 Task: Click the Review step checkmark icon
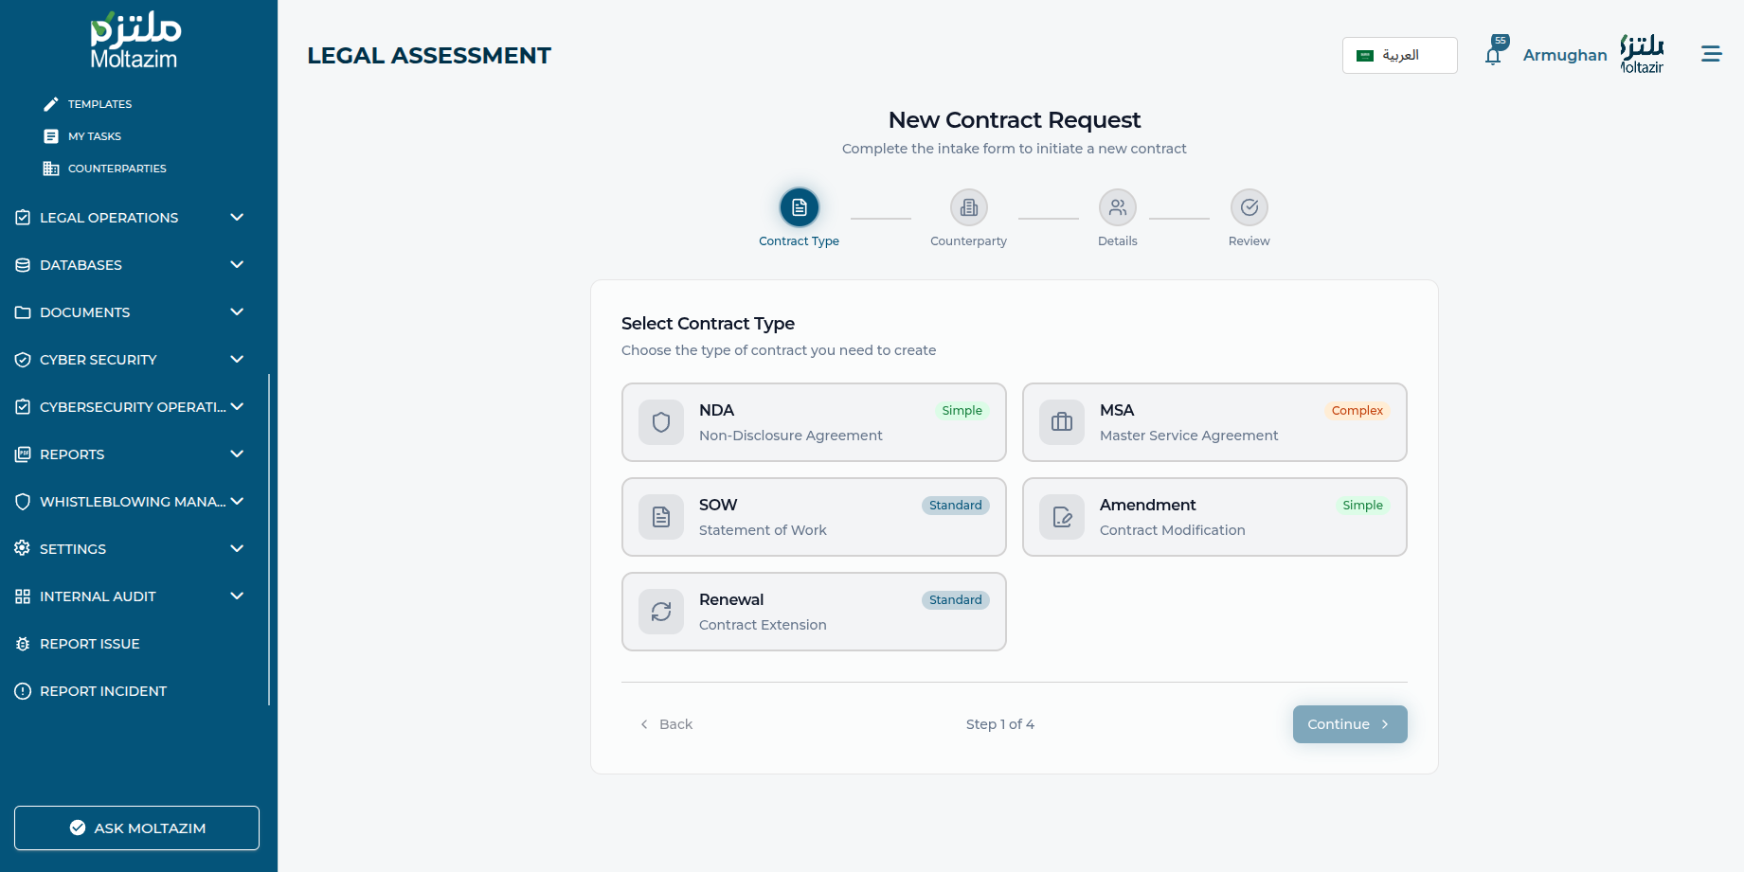[1249, 207]
